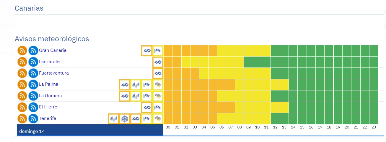Click the coastal waves icon for Fuerteventura
The image size is (386, 142).
(x=158, y=73)
